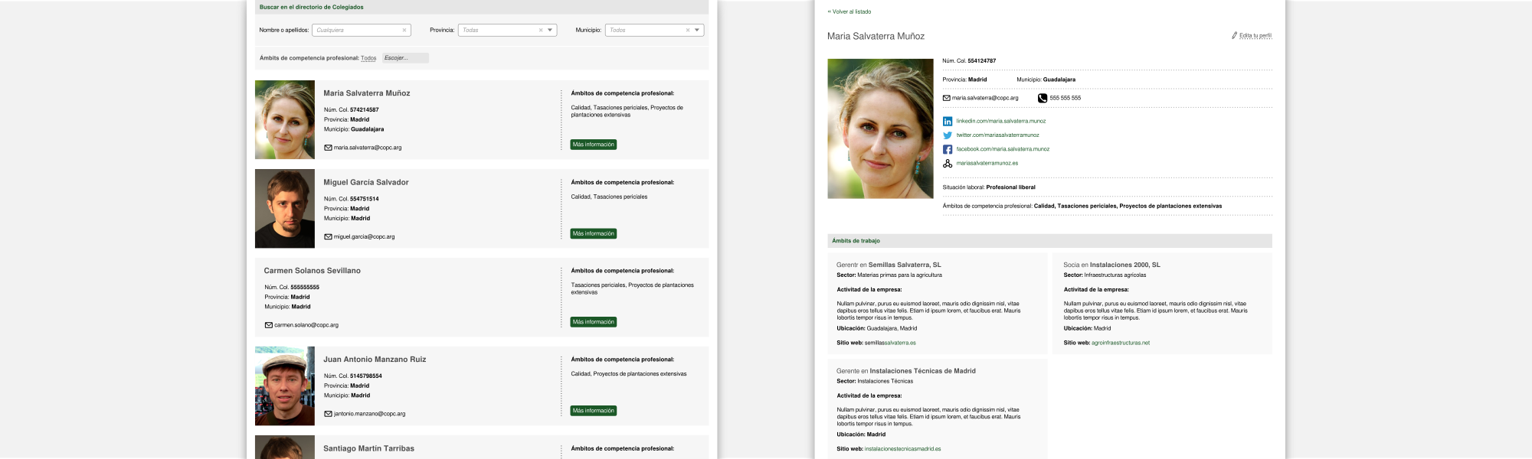Image resolution: width=1532 pixels, height=459 pixels.
Task: Open the semillassalvaterra.es Sitio web link
Action: tap(890, 343)
